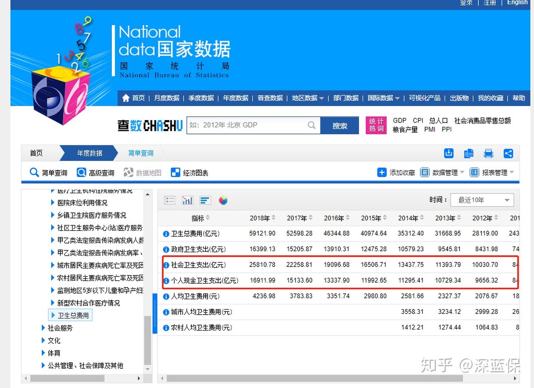
Task: Expand the 报表管理 dropdown arrow
Action: click(x=512, y=172)
